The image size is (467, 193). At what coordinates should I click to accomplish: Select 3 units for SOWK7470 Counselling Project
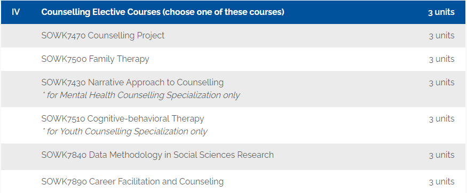point(442,36)
